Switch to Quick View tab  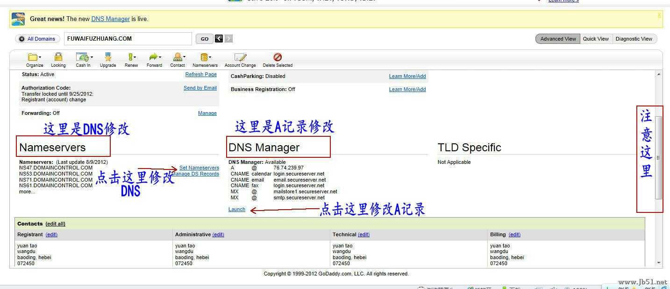pos(596,39)
